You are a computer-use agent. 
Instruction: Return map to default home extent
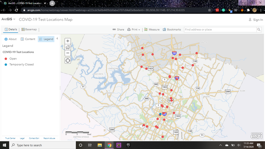(68, 47)
